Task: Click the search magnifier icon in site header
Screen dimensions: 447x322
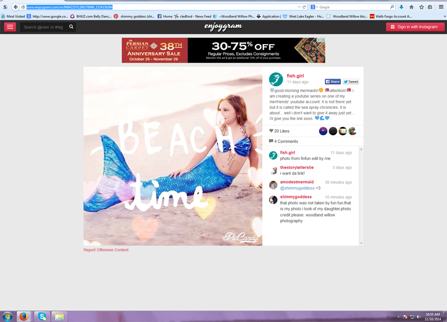Action: pyautogui.click(x=72, y=27)
